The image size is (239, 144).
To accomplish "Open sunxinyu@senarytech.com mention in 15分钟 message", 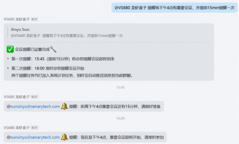I will pyautogui.click(x=33, y=106).
